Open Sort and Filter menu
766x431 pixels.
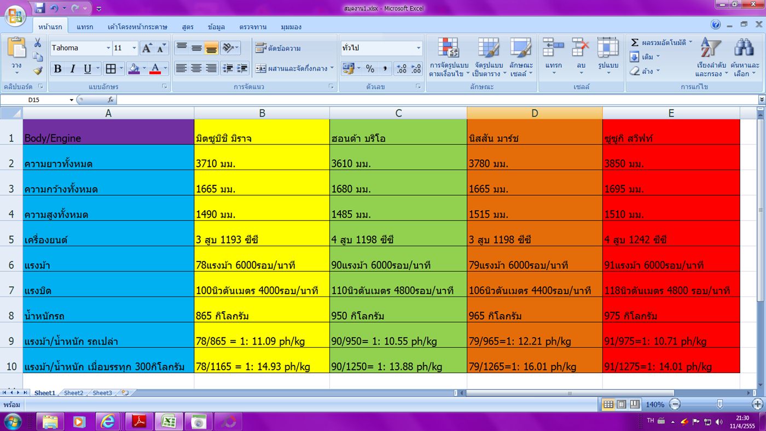(712, 57)
